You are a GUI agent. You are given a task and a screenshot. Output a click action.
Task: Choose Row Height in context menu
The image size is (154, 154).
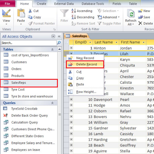[x=85, y=92]
